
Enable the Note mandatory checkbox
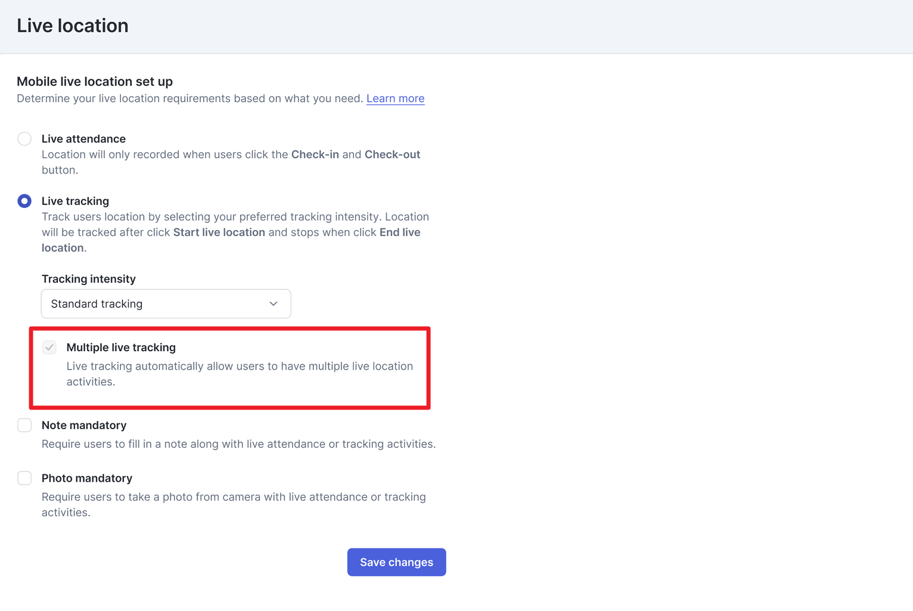[x=24, y=425]
